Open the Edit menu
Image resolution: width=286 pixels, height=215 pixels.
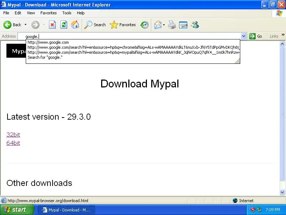[18, 13]
